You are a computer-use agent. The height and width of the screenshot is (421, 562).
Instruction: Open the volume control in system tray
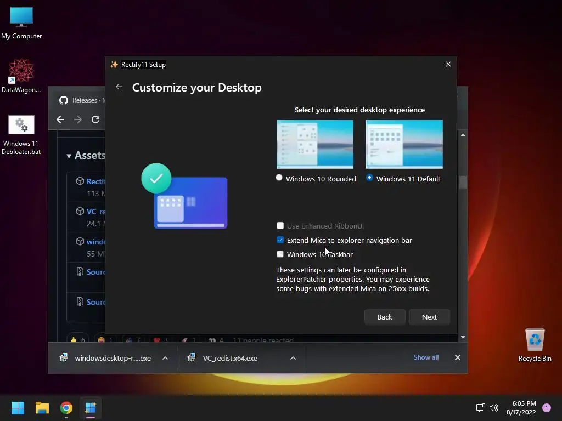[494, 408]
